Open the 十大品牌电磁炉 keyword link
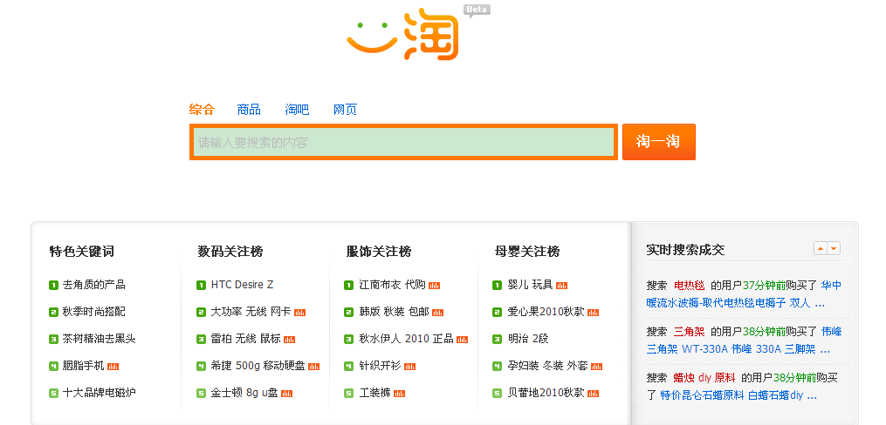Screen dimensions: 886x425 tap(99, 393)
